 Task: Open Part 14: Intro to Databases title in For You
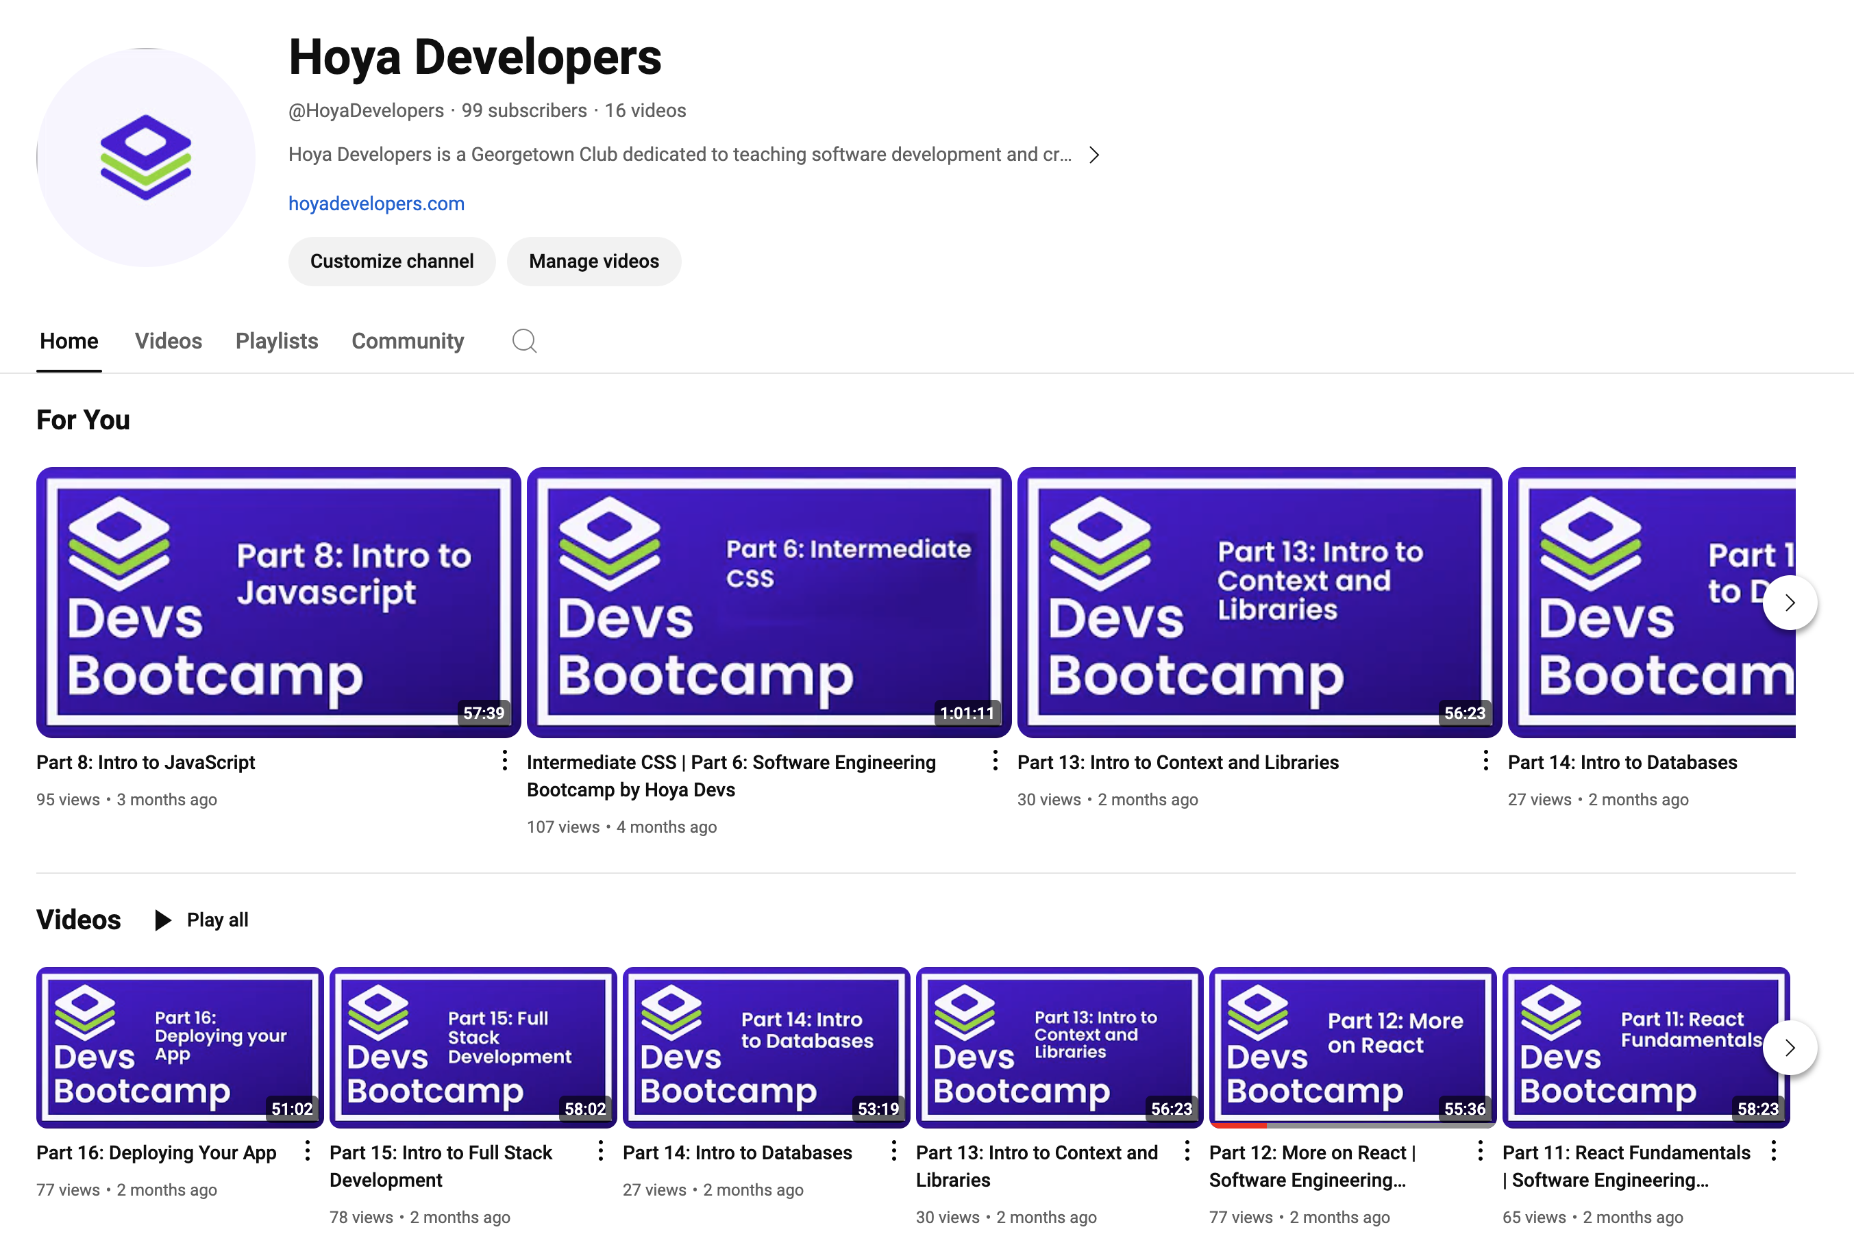[x=1622, y=762]
